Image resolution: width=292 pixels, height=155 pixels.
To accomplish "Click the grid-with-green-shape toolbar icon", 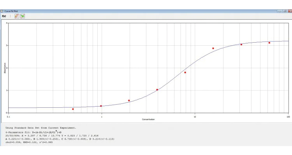I will pos(23,16).
